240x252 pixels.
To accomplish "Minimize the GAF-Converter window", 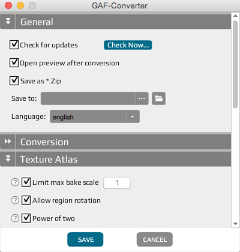I will coord(20,5).
